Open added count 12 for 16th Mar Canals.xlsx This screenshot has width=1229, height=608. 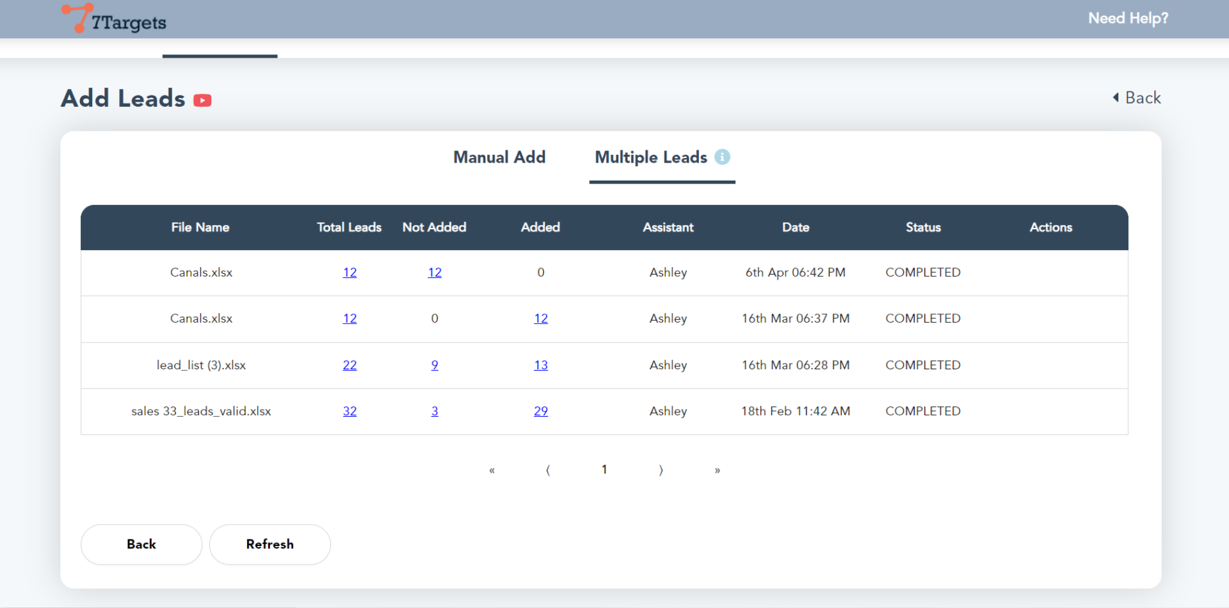(541, 319)
